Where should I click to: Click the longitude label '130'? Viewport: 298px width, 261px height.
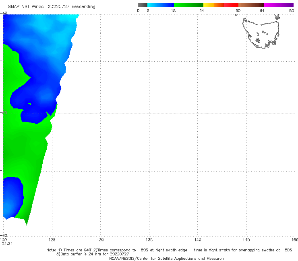100,240
